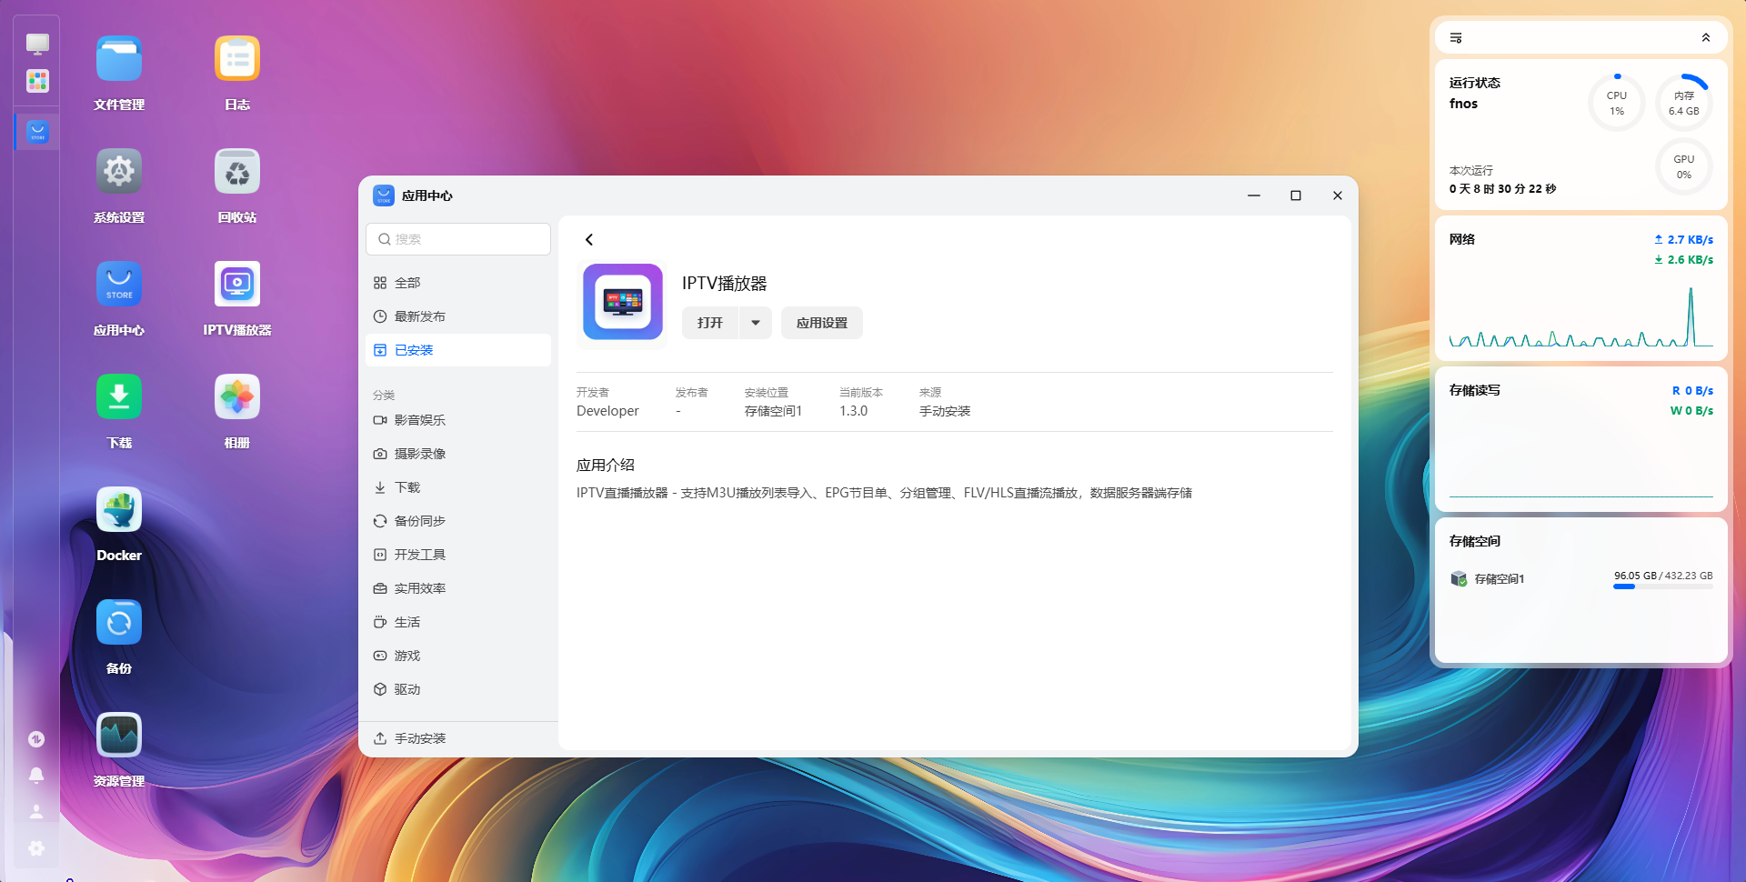
Task: Click the 手动安装 source value in details
Action: coord(945,411)
